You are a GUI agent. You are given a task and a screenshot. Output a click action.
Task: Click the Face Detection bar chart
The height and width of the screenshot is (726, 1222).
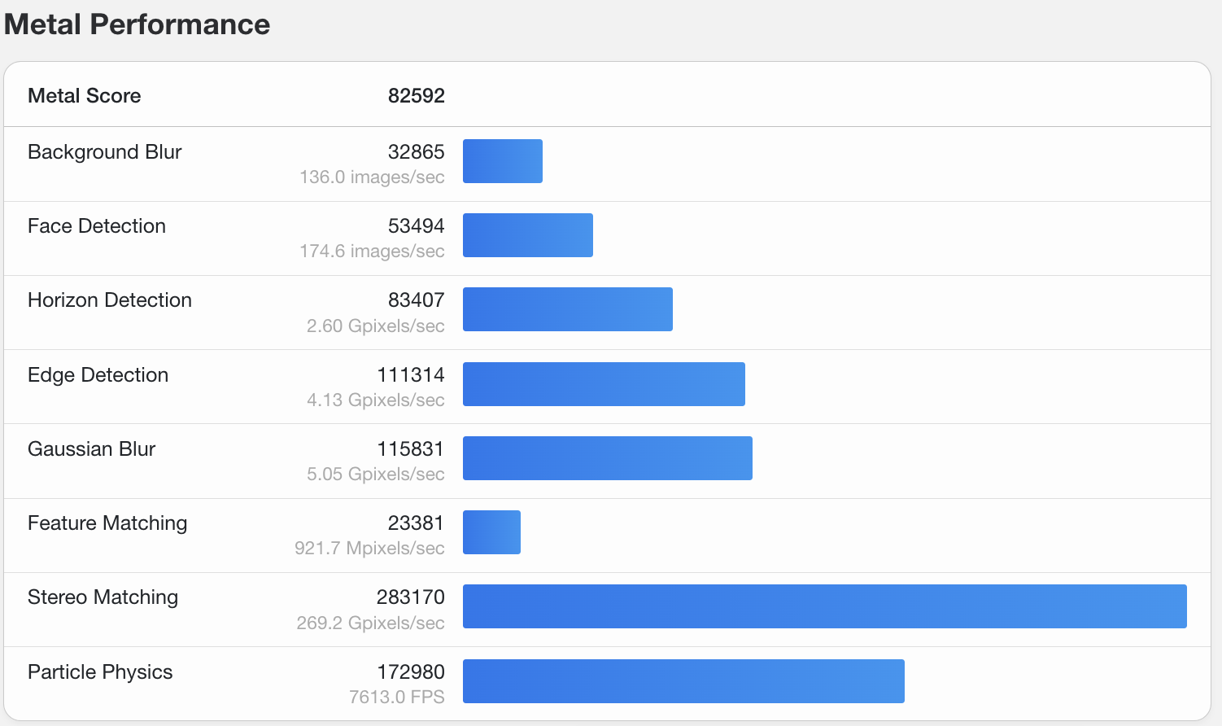[x=527, y=234]
